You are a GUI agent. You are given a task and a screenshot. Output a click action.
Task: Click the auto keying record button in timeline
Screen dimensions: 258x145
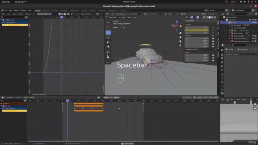click(x=99, y=97)
